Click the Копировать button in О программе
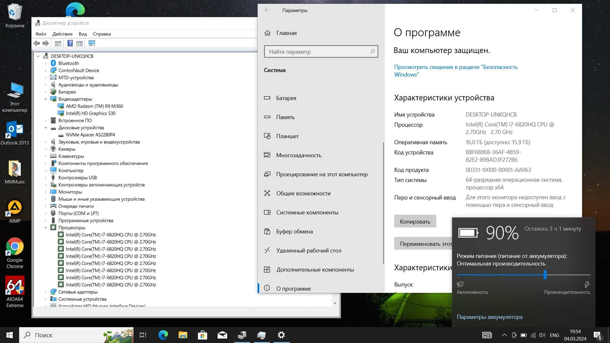 pyautogui.click(x=415, y=221)
